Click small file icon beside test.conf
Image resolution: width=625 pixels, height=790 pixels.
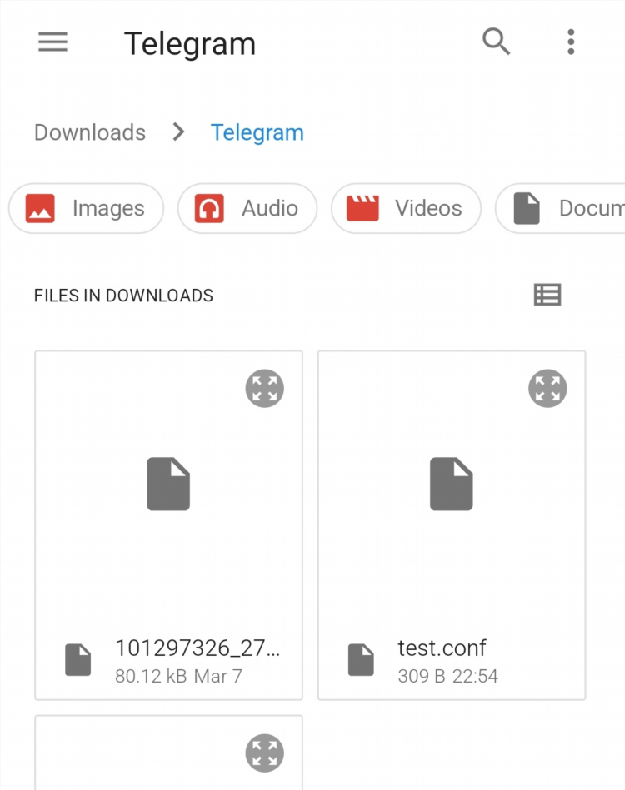click(361, 659)
